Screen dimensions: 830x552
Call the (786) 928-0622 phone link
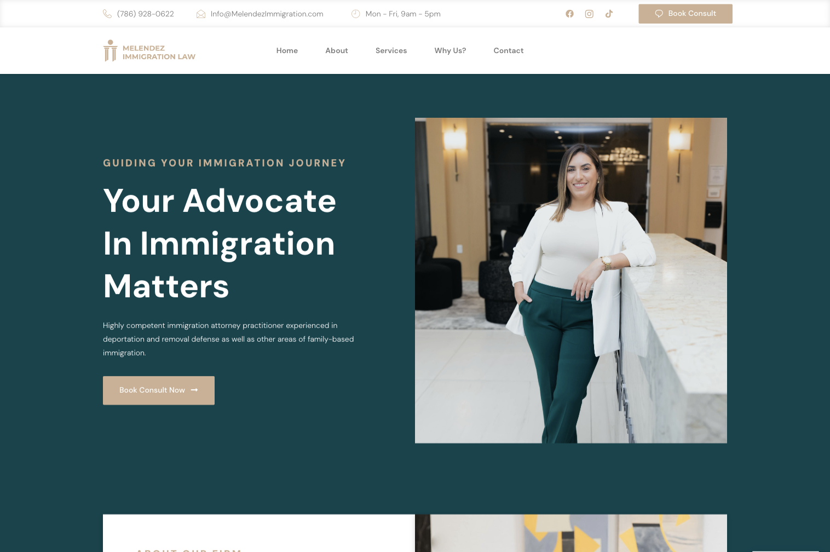(x=146, y=14)
